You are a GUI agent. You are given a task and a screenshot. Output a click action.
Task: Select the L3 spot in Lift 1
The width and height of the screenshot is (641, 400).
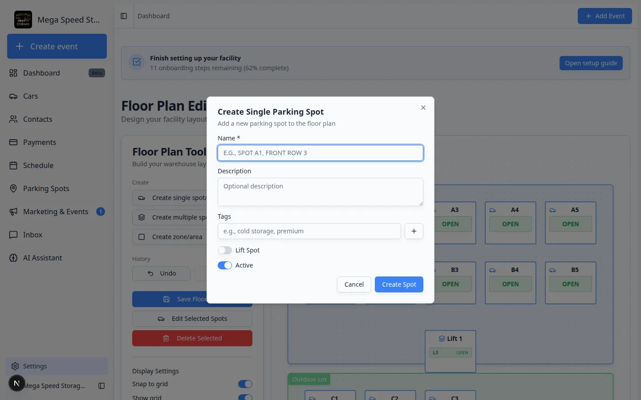[450, 352]
